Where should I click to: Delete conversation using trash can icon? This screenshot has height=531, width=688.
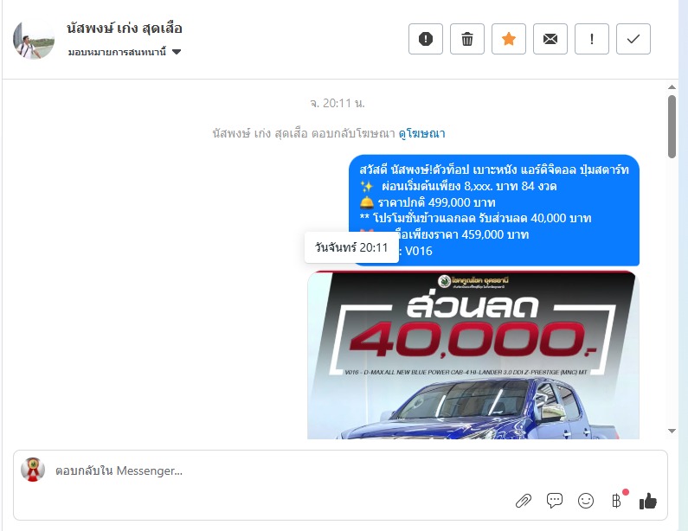(466, 39)
